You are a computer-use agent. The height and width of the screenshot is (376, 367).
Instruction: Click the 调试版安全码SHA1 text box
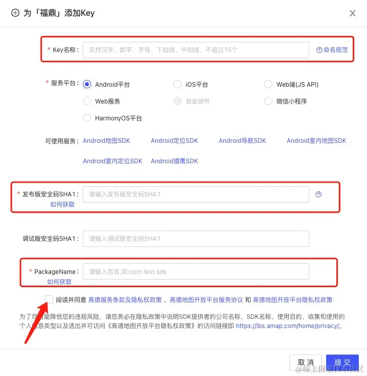click(x=196, y=239)
